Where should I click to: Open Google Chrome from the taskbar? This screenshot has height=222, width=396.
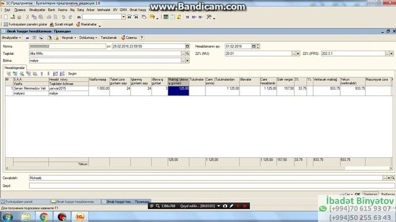pos(44,216)
